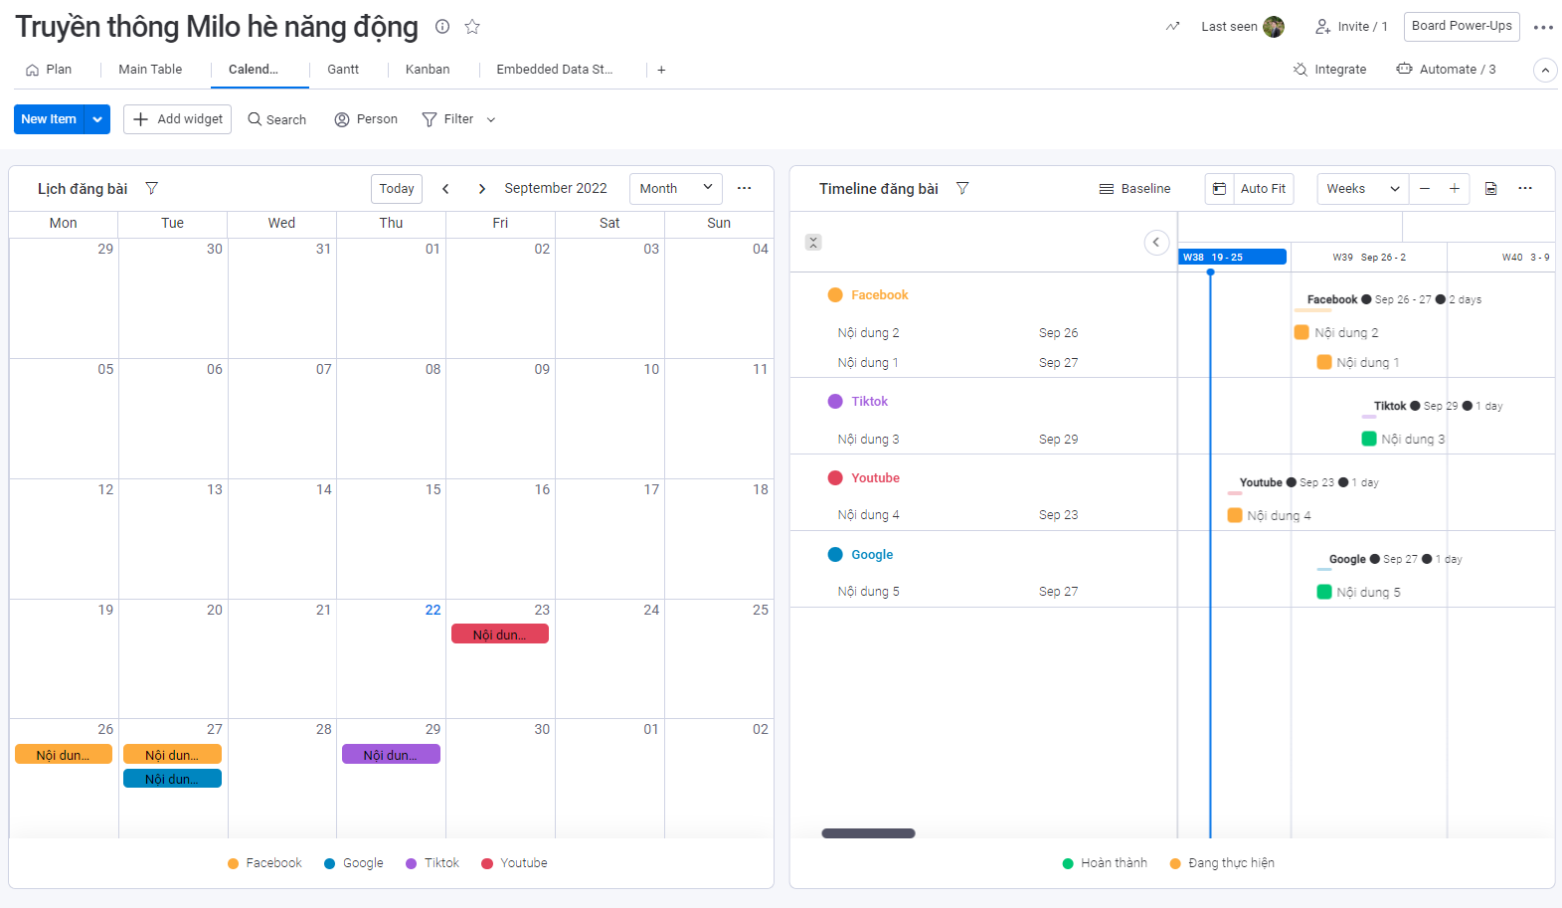
Task: Switch to the Kanban tab
Action: click(x=428, y=70)
